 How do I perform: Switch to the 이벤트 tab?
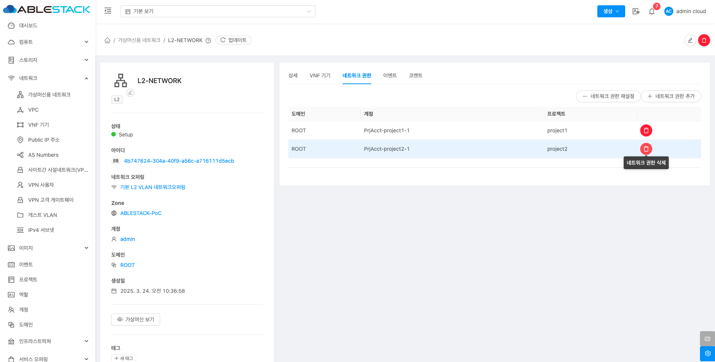pyautogui.click(x=390, y=76)
